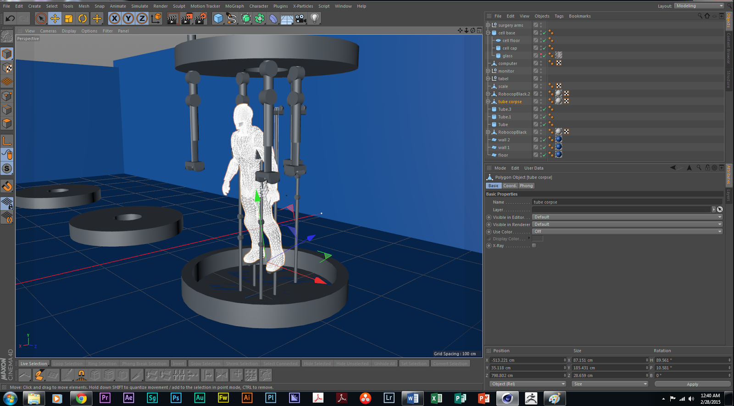Viewport: 734px width, 406px height.
Task: Switch to the Coord. tab
Action: point(510,186)
